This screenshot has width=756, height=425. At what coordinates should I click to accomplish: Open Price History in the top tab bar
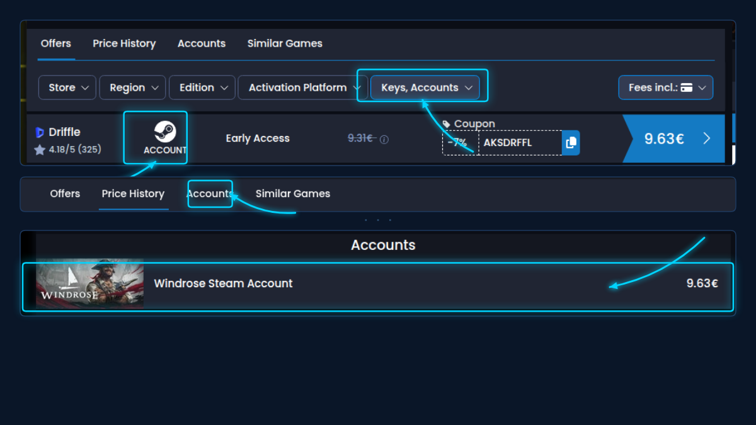(x=124, y=43)
